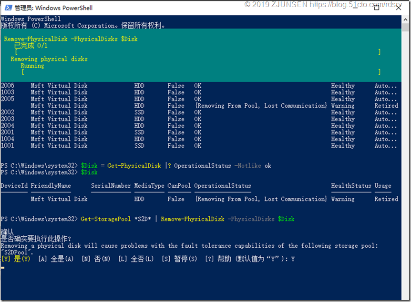Click 'SSD' media type in row 1001

[139, 146]
